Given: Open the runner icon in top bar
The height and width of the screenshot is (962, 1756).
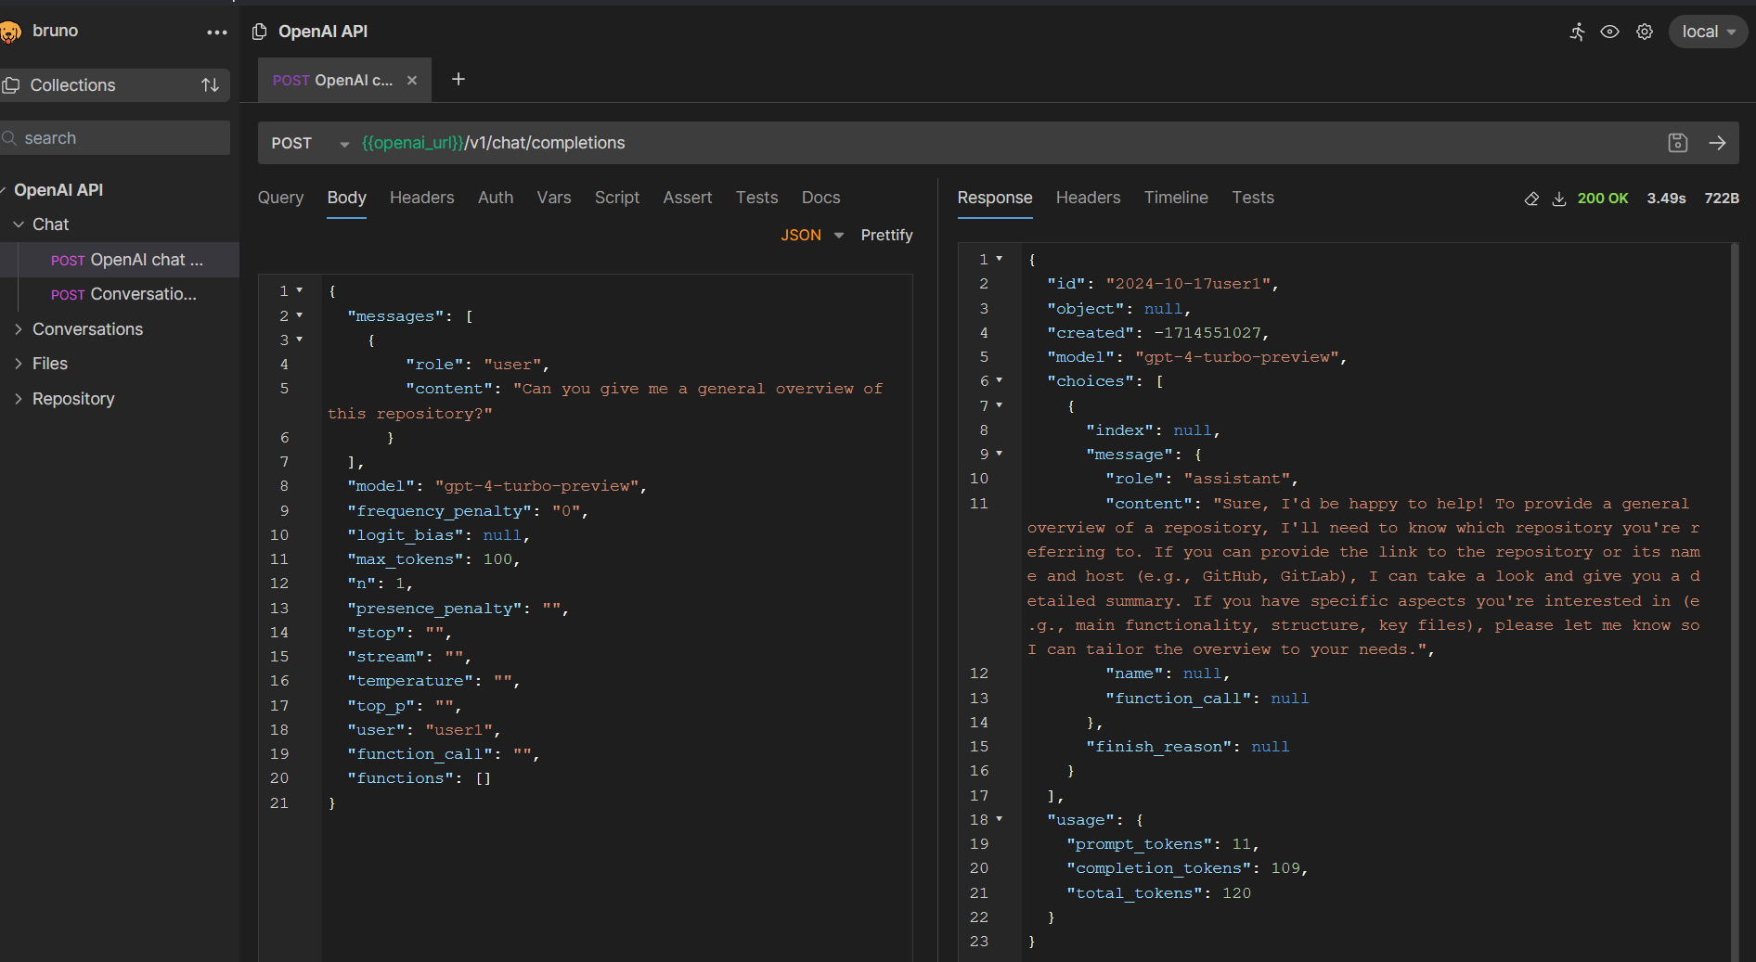Looking at the screenshot, I should [x=1577, y=32].
